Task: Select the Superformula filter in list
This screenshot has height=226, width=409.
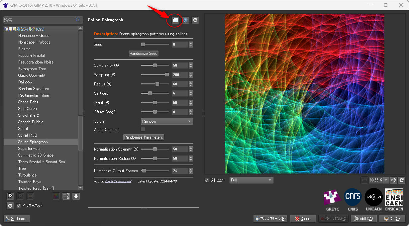Action: pos(29,149)
